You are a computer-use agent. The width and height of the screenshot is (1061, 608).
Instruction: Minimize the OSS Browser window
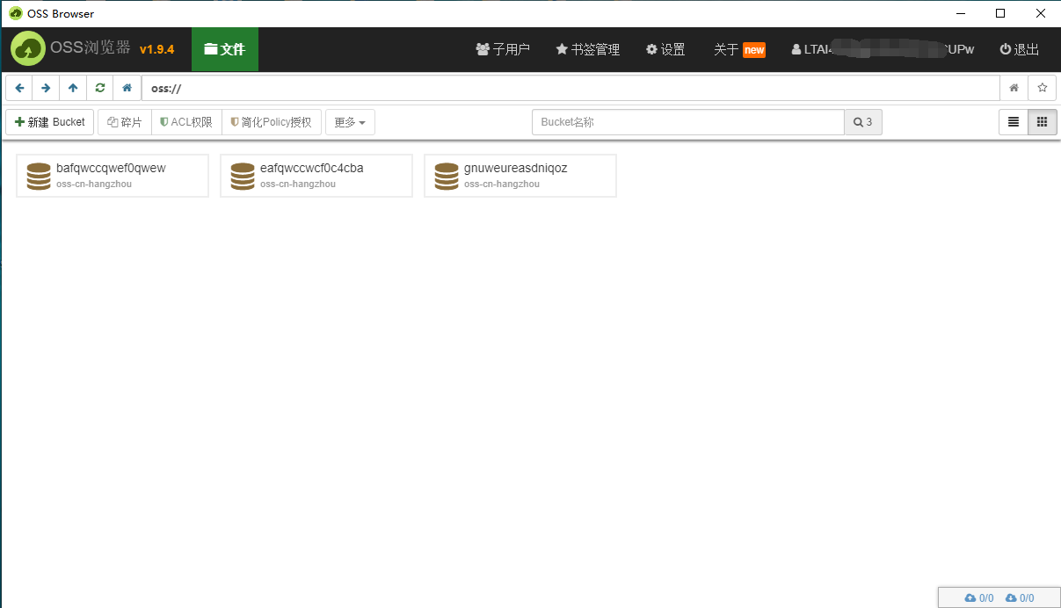click(960, 13)
